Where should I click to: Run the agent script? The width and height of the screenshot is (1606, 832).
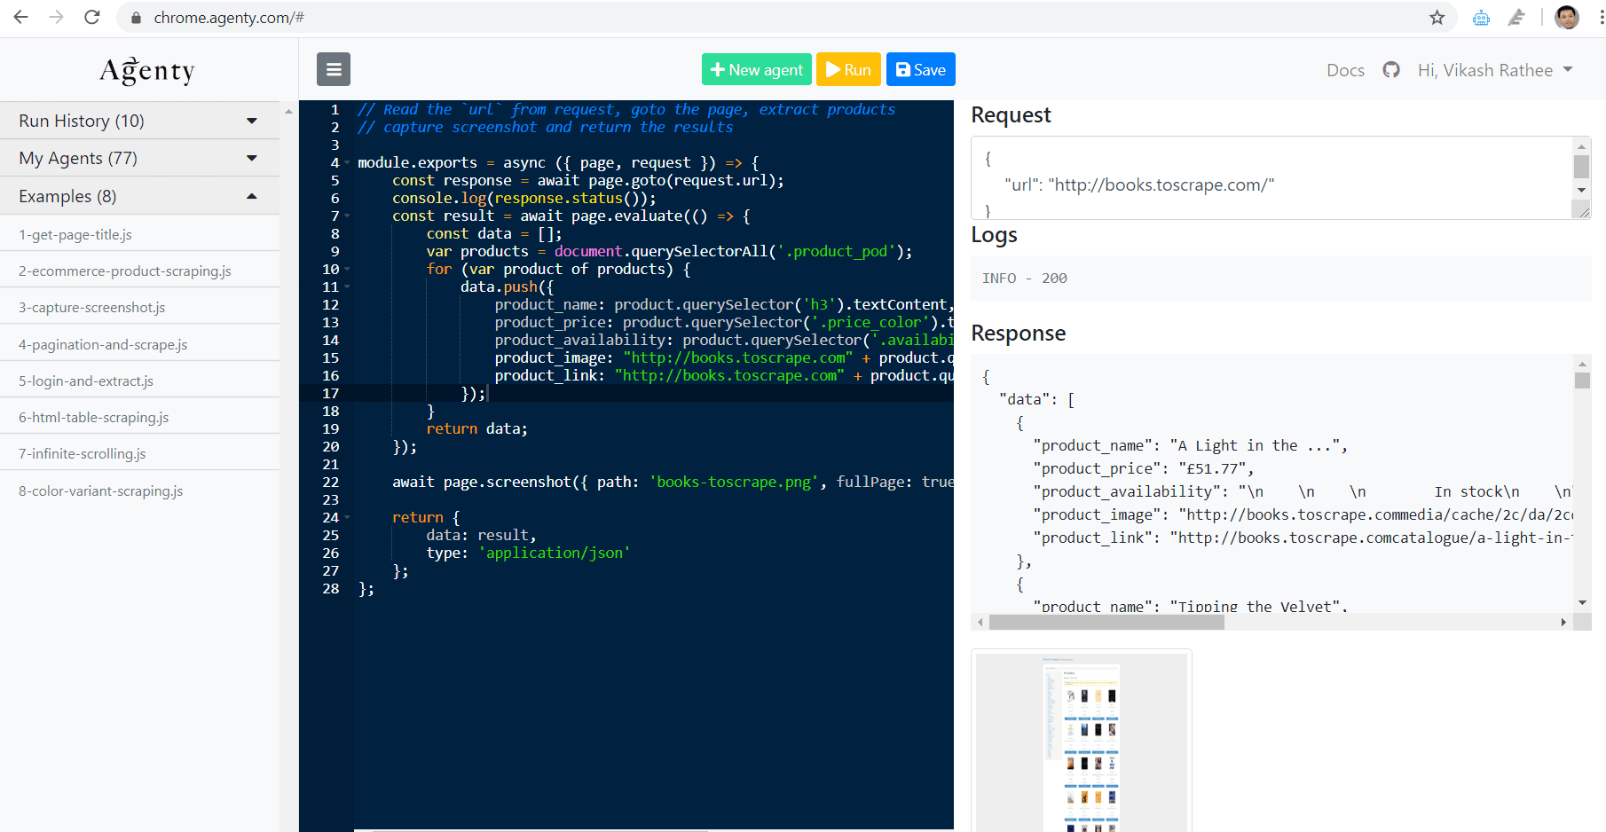point(848,69)
